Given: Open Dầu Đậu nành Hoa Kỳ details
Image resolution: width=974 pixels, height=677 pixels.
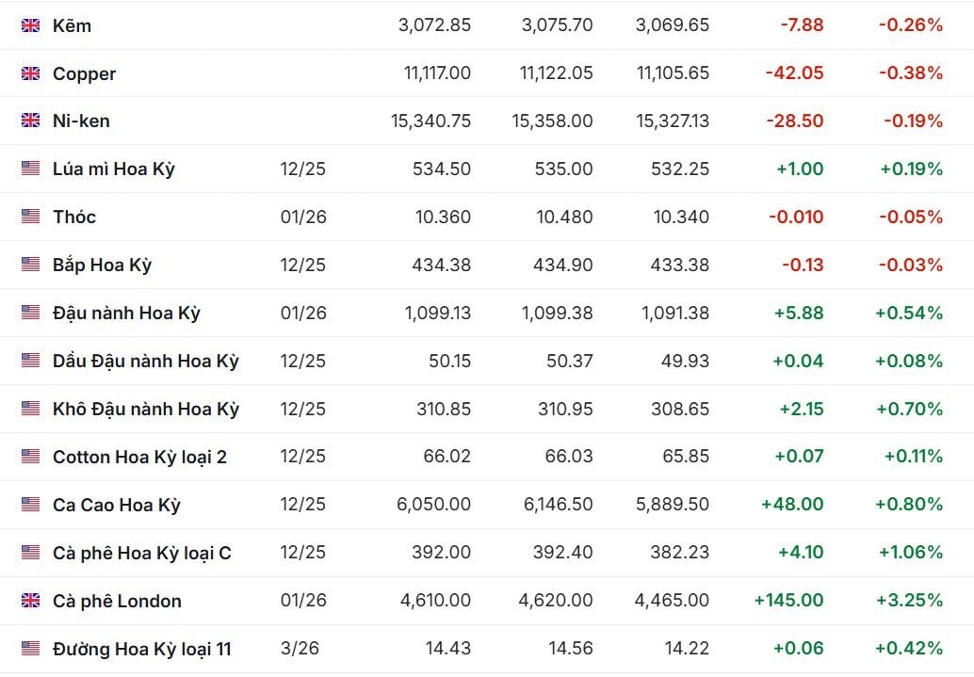Looking at the screenshot, I should (146, 361).
